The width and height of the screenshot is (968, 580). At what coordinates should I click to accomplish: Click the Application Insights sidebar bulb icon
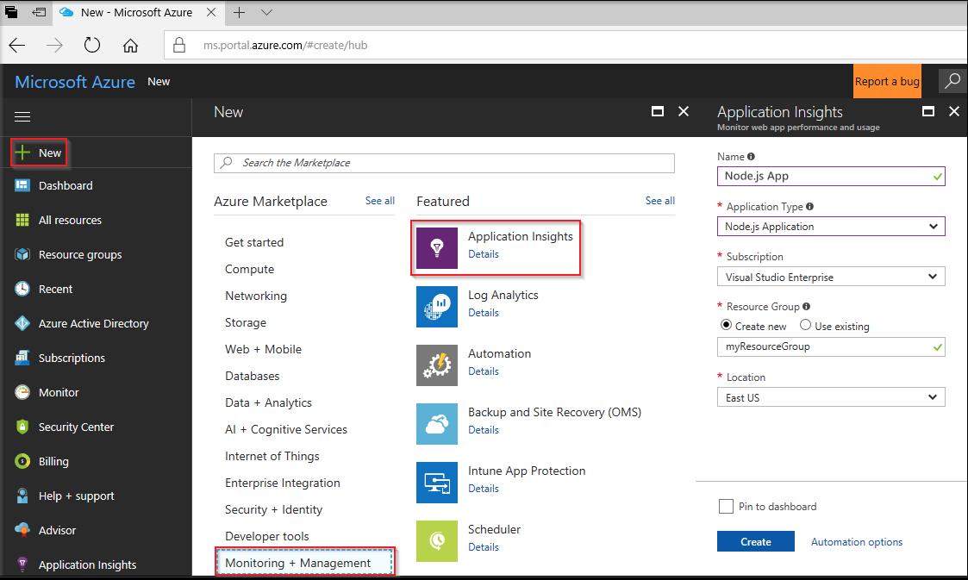[22, 564]
